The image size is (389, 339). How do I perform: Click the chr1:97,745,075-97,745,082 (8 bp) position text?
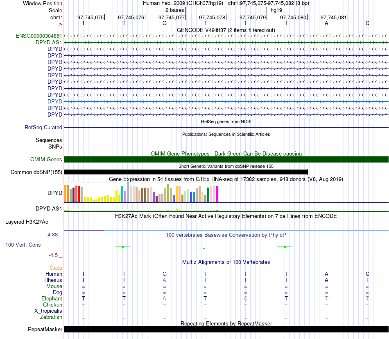click(x=269, y=3)
